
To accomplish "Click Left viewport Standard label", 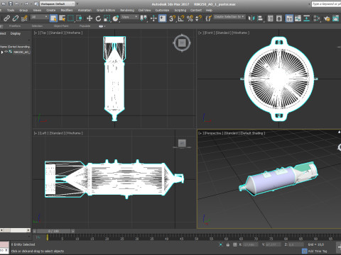I will pos(56,133).
